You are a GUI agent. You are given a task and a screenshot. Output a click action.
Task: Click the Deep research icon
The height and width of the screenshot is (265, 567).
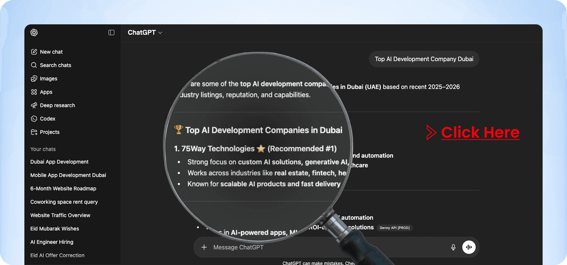(34, 105)
